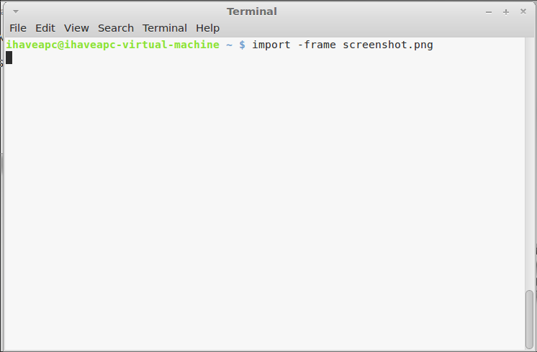537x352 pixels.
Task: Maximize the Terminal window using plus icon
Action: [x=506, y=12]
